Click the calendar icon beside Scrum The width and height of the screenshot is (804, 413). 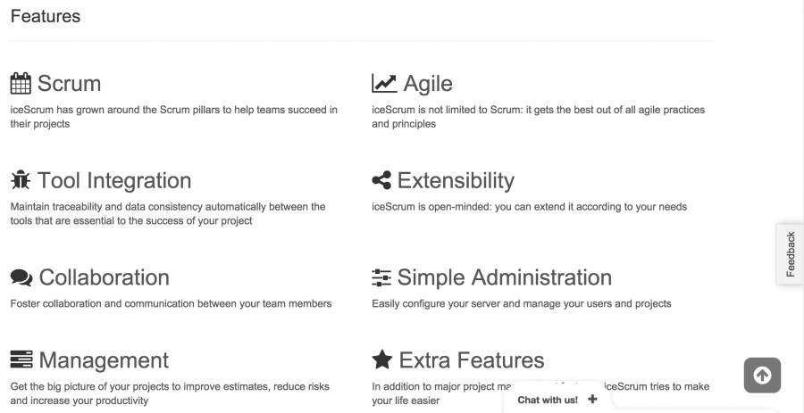(x=21, y=84)
